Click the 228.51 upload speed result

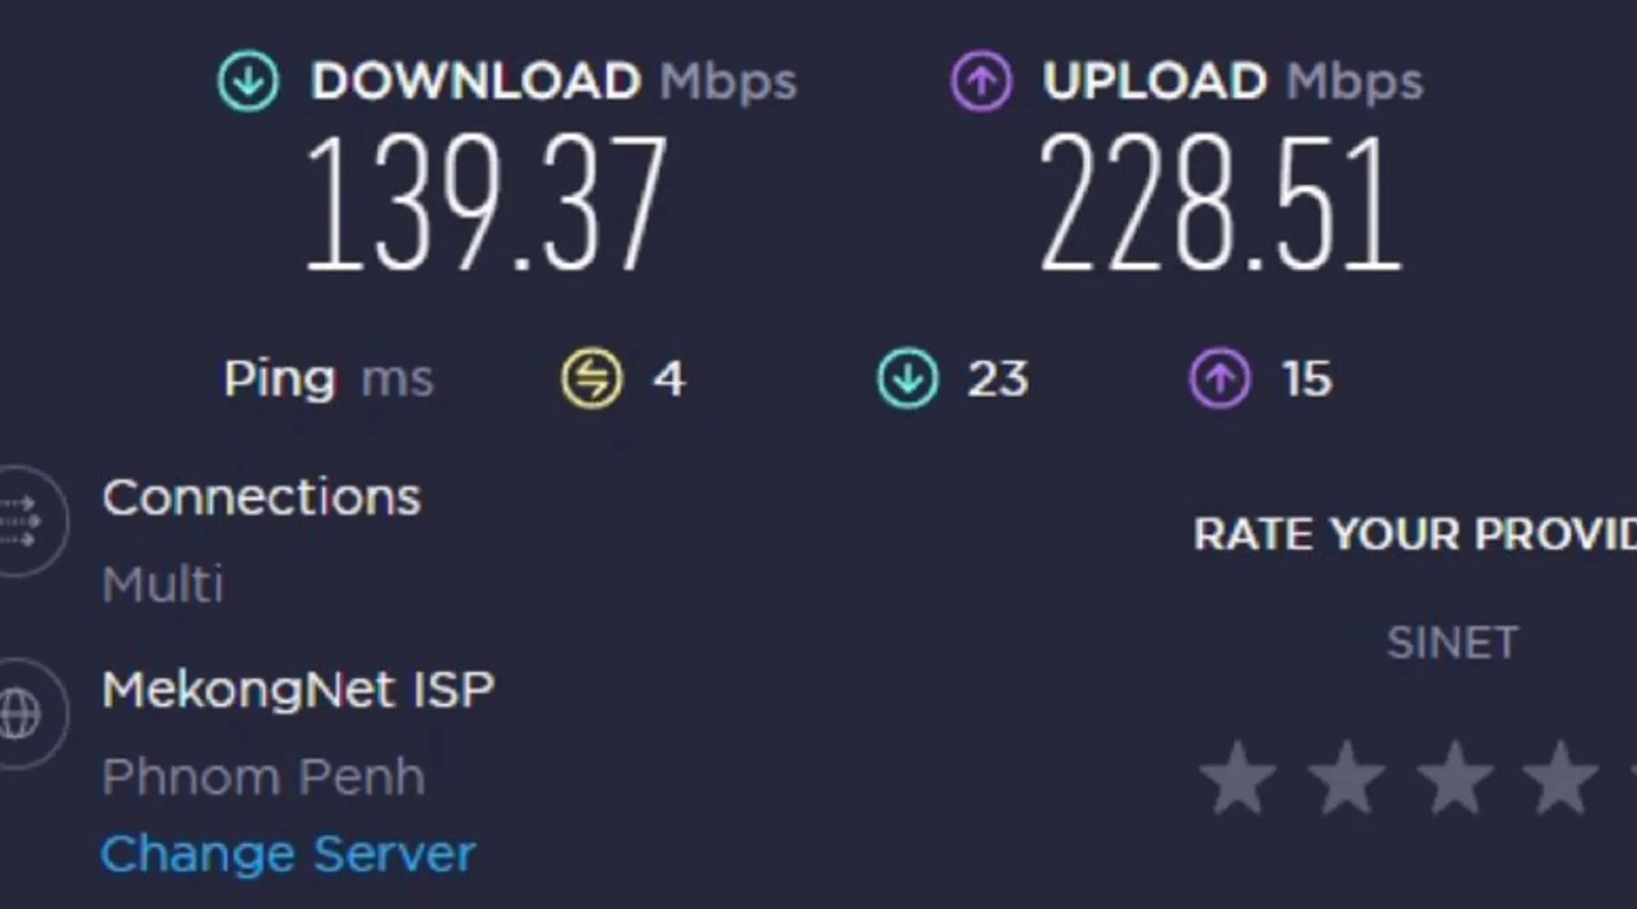click(1220, 203)
